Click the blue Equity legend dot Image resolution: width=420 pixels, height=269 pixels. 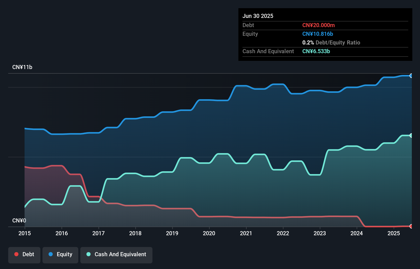point(51,254)
